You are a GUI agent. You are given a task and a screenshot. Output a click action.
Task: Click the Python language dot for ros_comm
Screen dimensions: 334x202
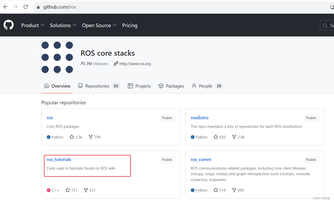tap(193, 190)
